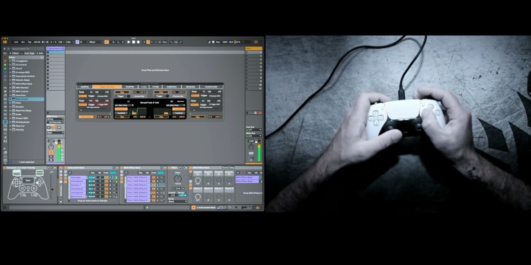Click the Stop button in transport
Viewport: 531px width, 265px height.
(x=133, y=42)
